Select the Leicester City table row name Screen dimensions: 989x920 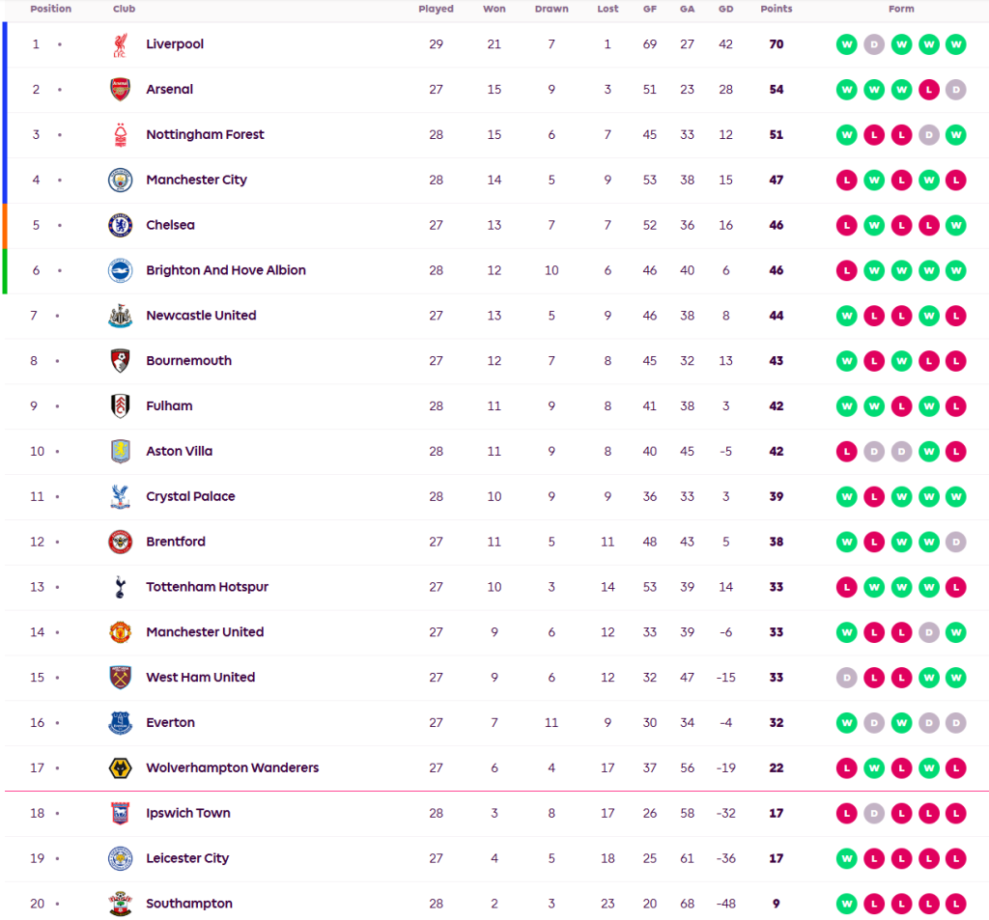187,858
